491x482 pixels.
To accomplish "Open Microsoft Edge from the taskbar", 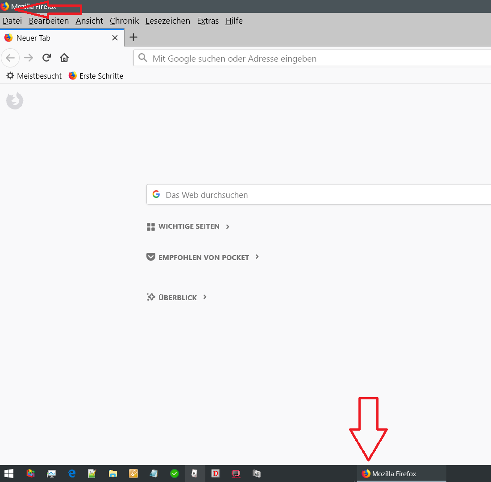I will point(72,474).
